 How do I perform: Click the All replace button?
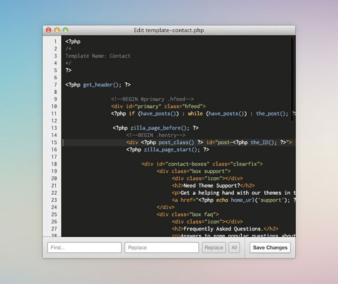(x=234, y=247)
